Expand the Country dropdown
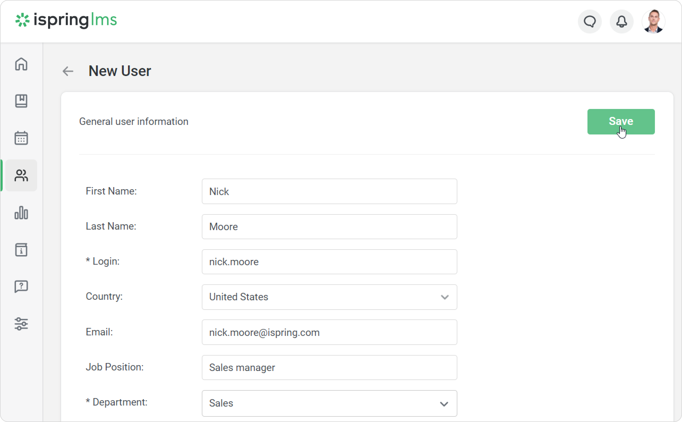Screen dimensions: 682x422 coord(329,297)
